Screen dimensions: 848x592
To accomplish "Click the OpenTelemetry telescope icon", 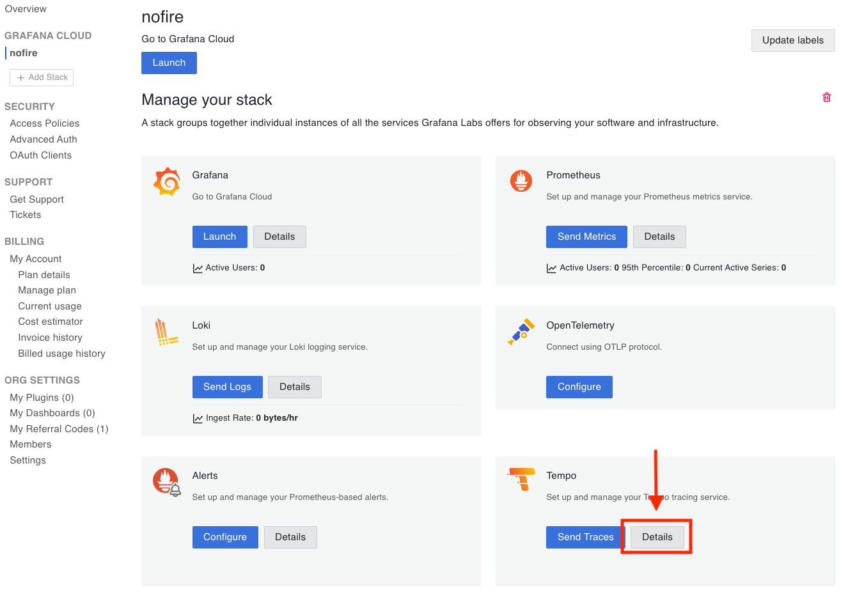I will (521, 331).
